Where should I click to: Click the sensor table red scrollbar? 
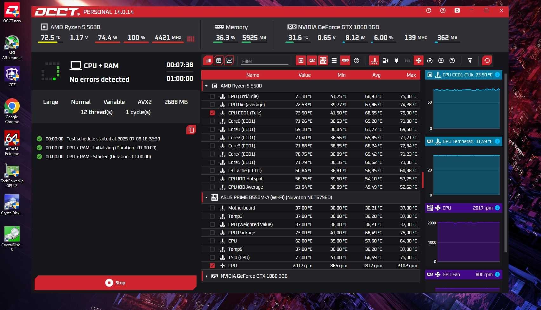tap(423, 180)
